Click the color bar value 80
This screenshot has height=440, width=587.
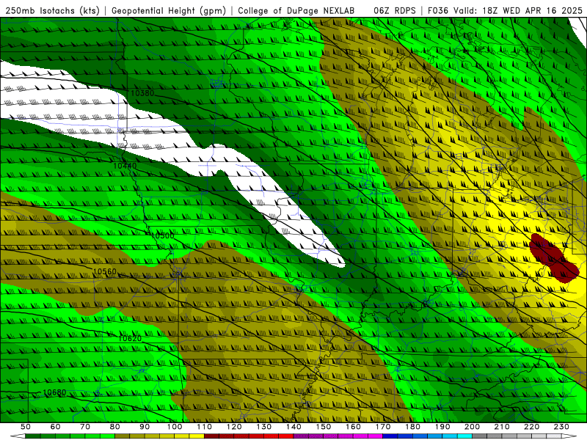point(115,427)
